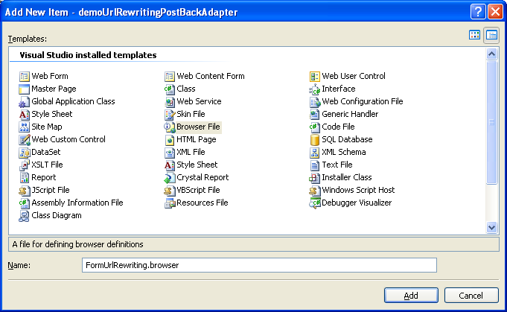The image size is (507, 312).
Task: Choose the Resources File icon
Action: (170, 203)
